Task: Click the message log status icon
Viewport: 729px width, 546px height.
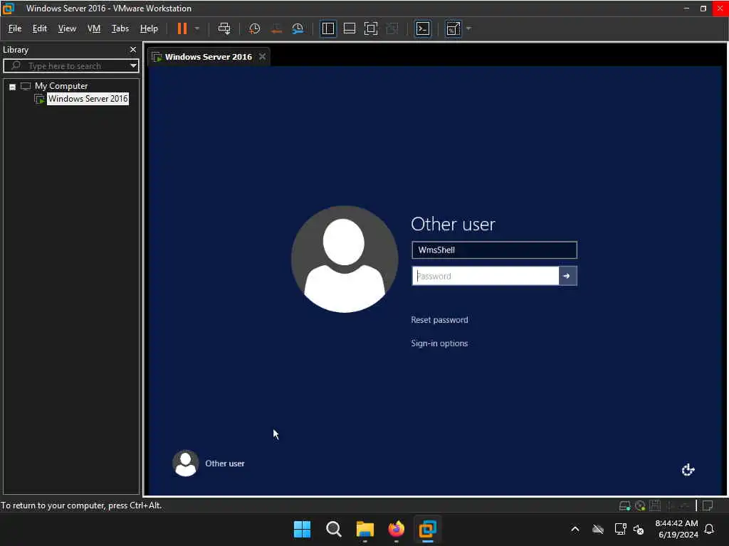Action: pyautogui.click(x=708, y=506)
